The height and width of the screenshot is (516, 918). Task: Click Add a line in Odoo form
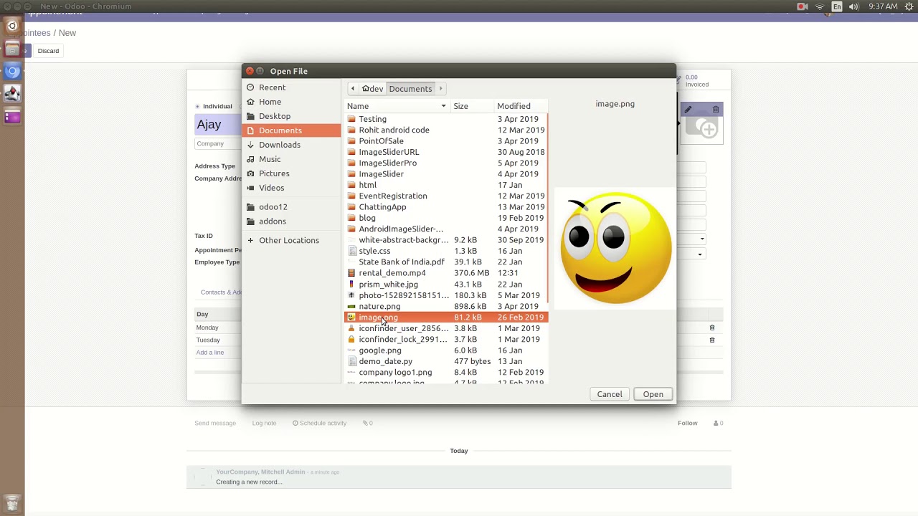[210, 353]
